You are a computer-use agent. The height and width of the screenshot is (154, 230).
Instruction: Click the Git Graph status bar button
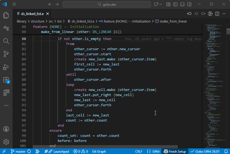coord(99,151)
